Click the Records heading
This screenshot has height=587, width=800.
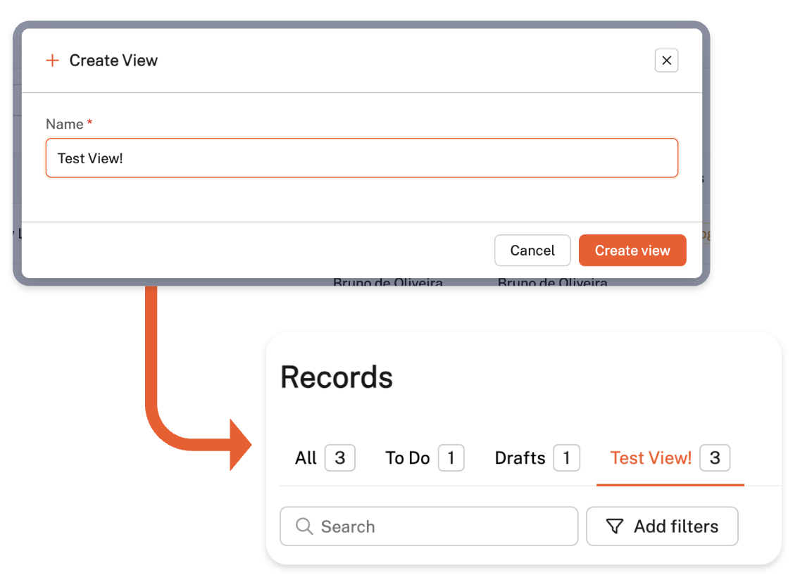tap(337, 377)
